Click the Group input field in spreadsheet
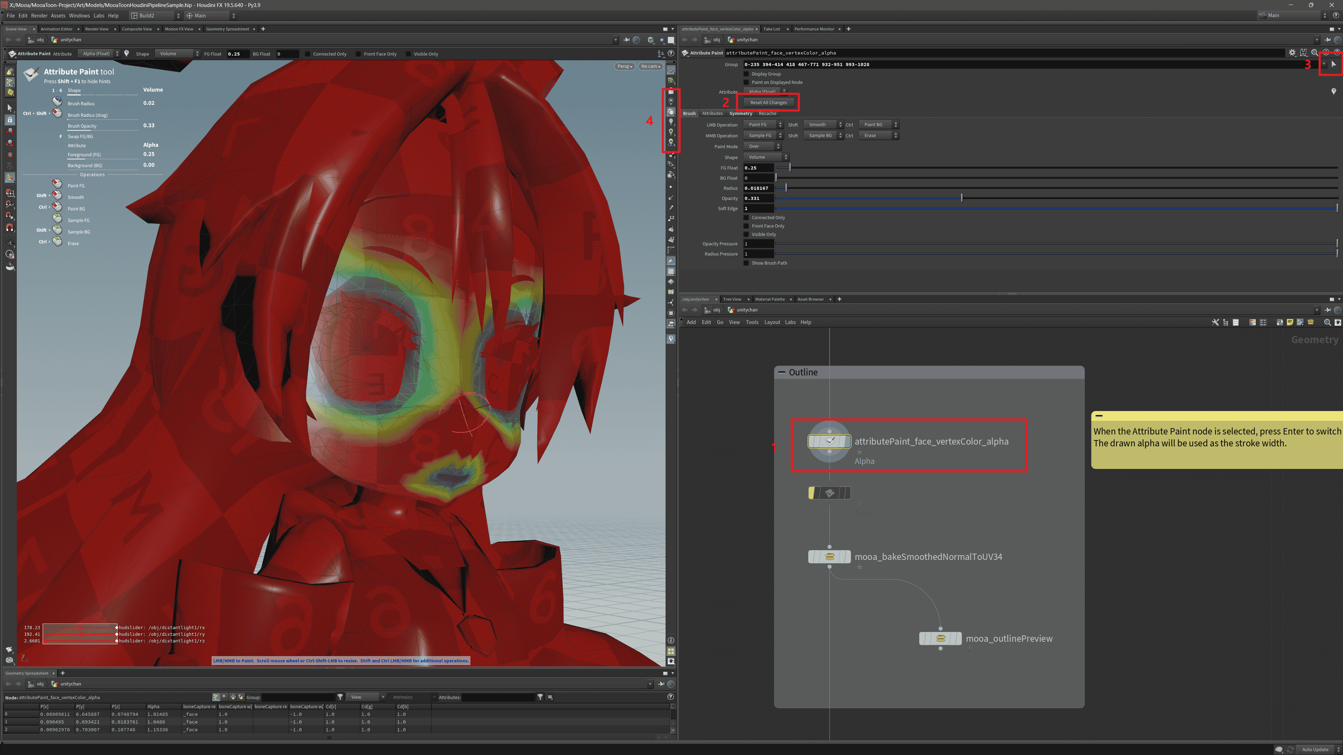The height and width of the screenshot is (755, 1343). click(x=298, y=697)
